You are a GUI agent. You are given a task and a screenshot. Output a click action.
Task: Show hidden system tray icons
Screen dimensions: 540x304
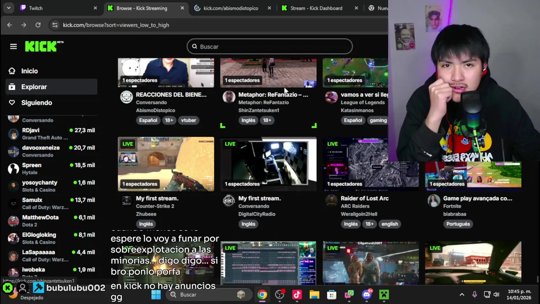point(462,295)
